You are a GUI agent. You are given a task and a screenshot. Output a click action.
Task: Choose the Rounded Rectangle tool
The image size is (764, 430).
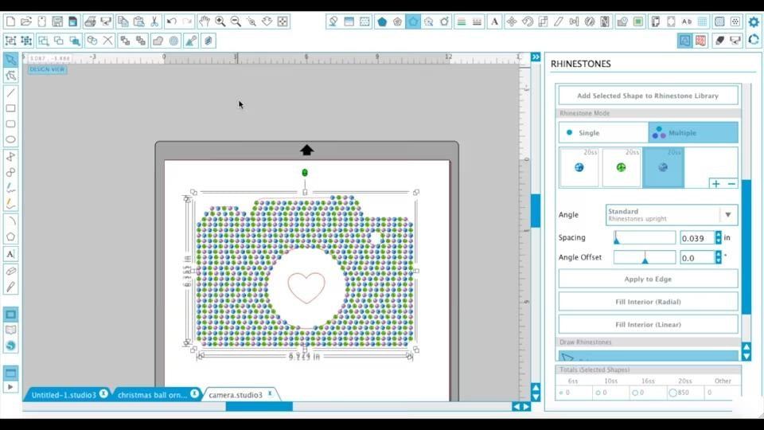pos(10,124)
